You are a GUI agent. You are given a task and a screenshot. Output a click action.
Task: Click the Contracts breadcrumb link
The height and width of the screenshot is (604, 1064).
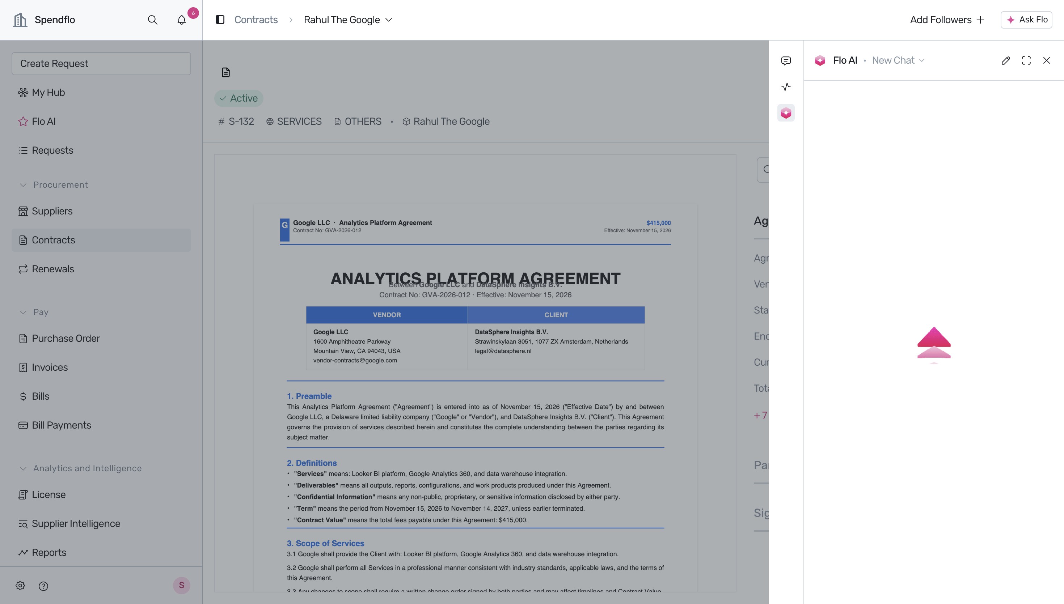pos(256,20)
